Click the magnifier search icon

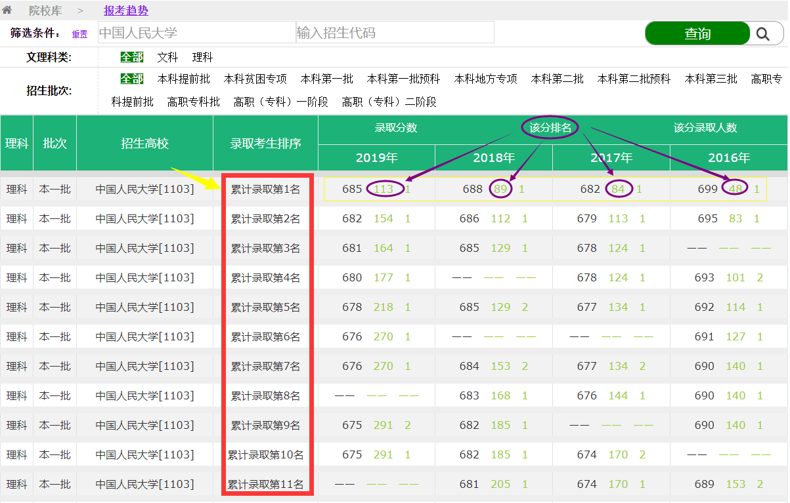tap(762, 34)
